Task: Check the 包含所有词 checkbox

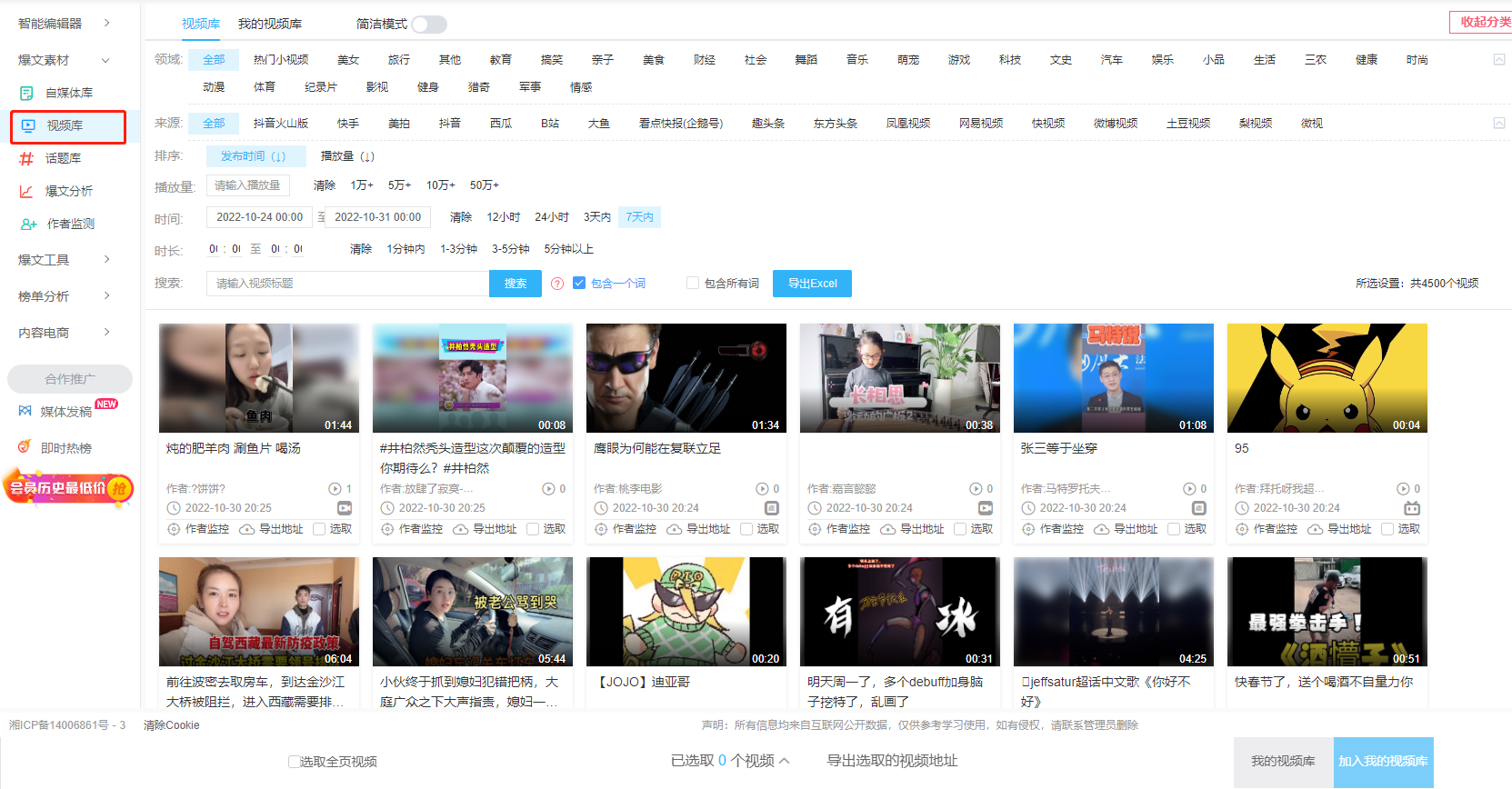Action: 693,284
